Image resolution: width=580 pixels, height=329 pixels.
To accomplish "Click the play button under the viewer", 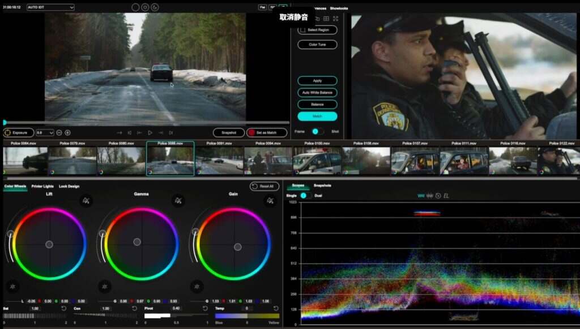I will (x=150, y=133).
